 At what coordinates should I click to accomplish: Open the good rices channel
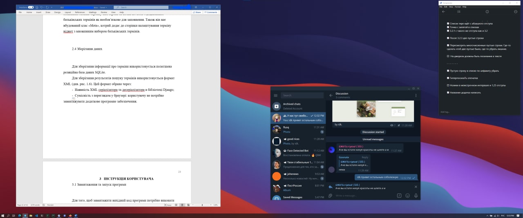(298, 141)
